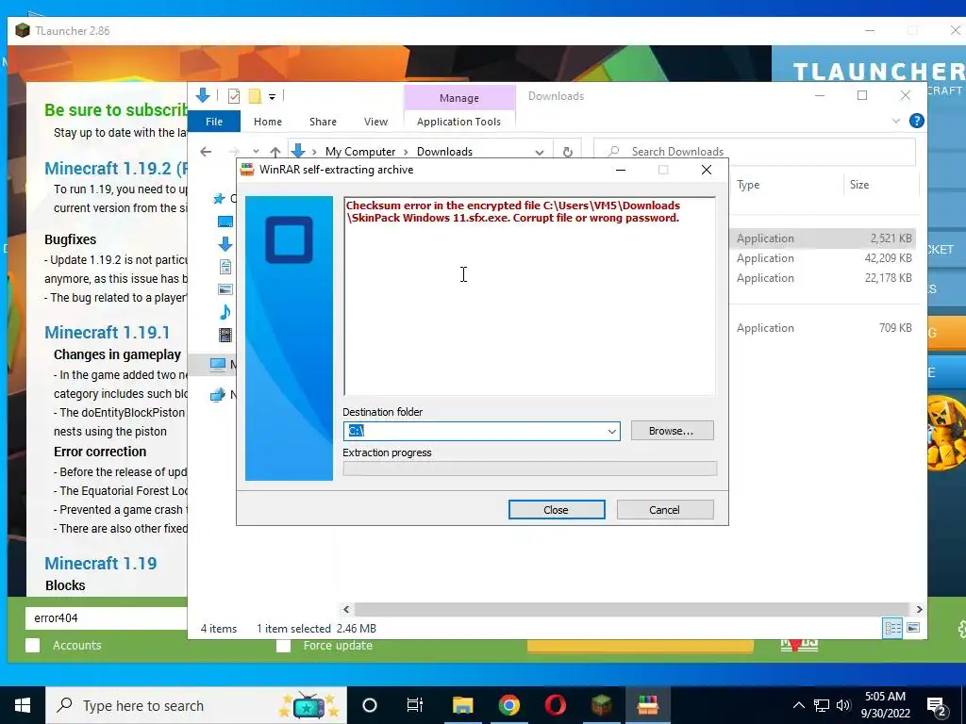Click the Explorer Back arrow
The width and height of the screenshot is (966, 724).
point(206,152)
